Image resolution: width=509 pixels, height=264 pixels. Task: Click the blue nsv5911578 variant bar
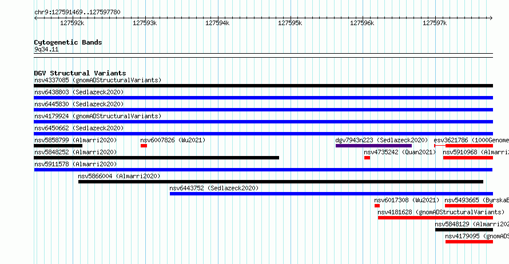click(263, 170)
